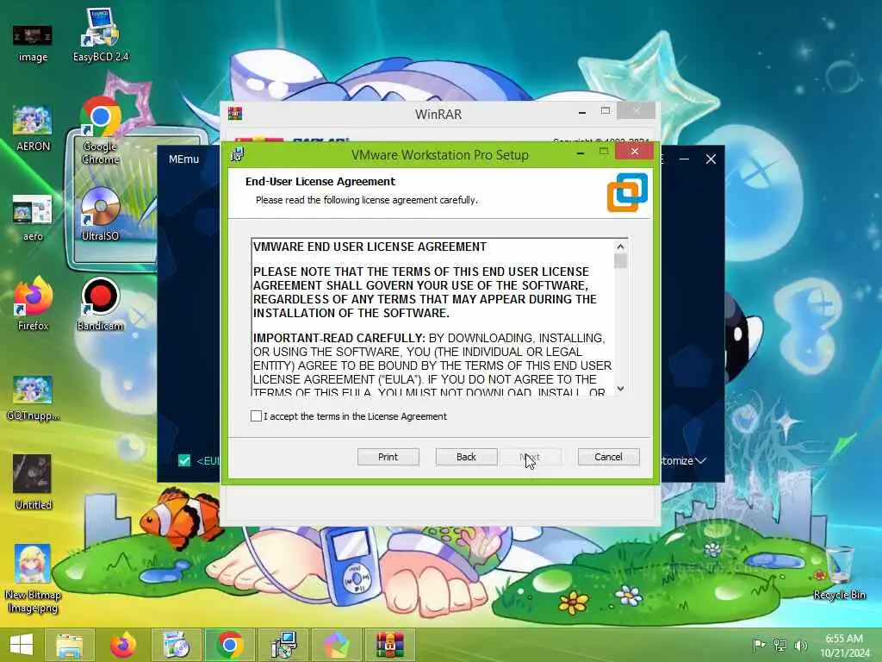
Task: Click the Print button in VMware Setup
Action: [x=388, y=457]
